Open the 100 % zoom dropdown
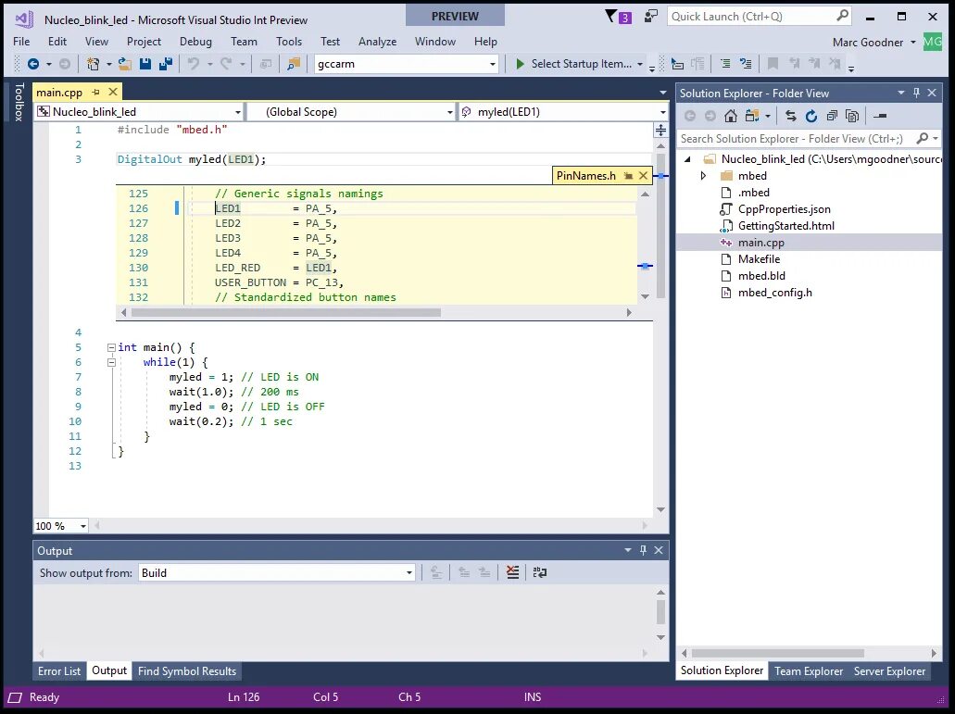Screen dimensions: 955x714 tap(82, 526)
